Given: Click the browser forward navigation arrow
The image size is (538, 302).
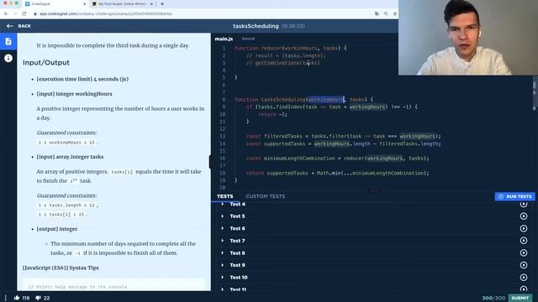Looking at the screenshot, I should (x=15, y=13).
